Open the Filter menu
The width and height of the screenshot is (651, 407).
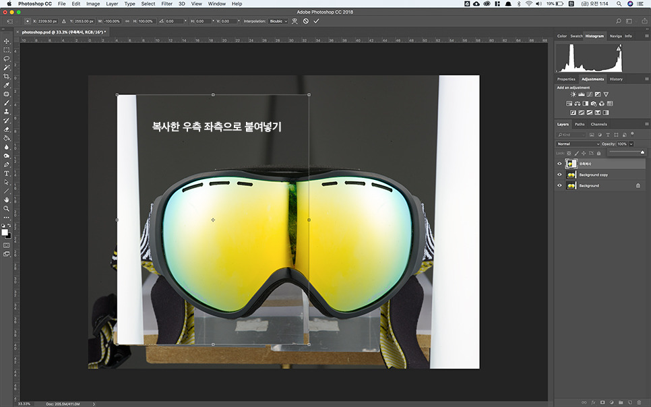coord(166,3)
